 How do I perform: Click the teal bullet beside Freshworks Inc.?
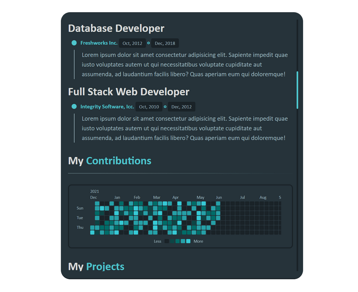(x=74, y=43)
